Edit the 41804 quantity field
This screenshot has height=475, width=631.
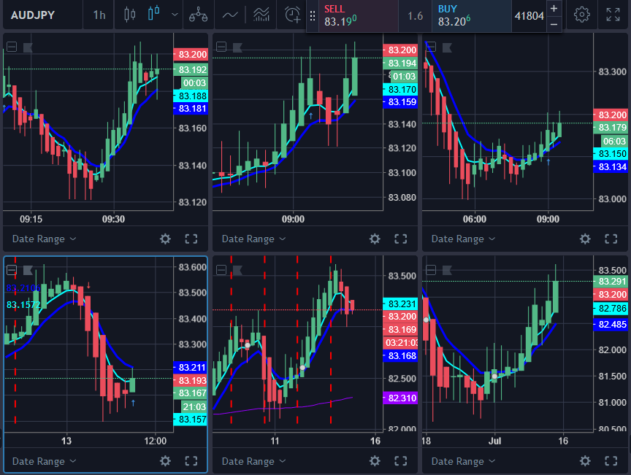click(529, 15)
